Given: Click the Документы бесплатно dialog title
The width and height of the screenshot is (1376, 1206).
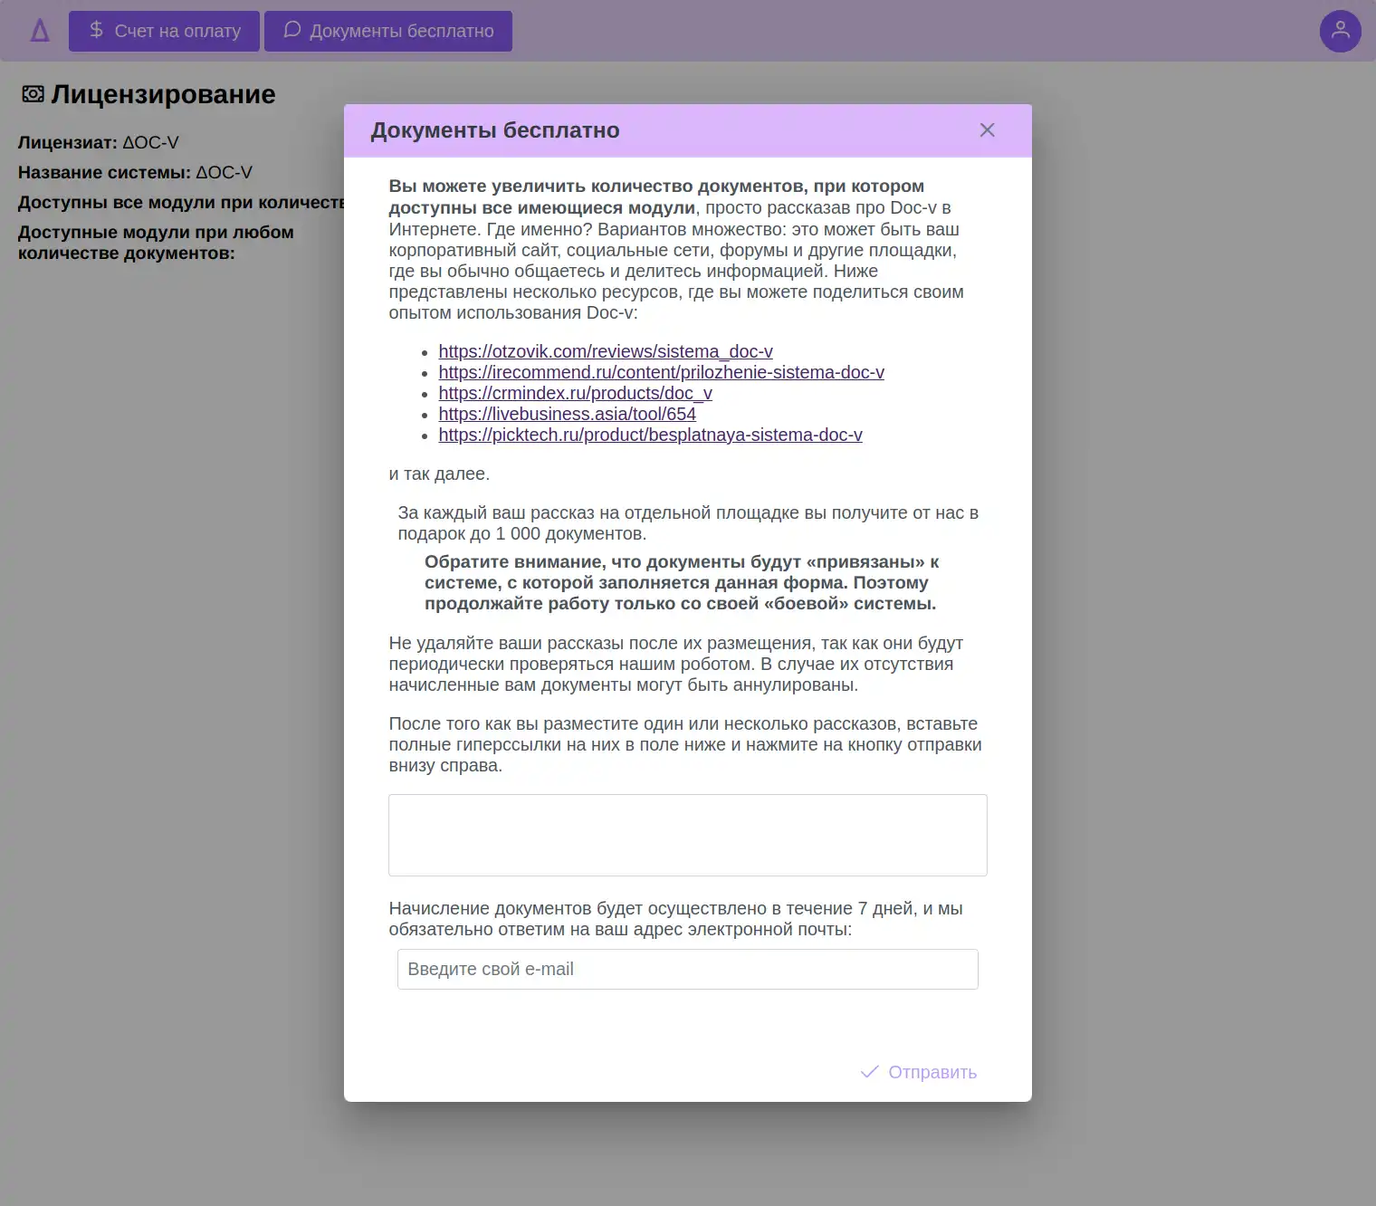Looking at the screenshot, I should click(495, 130).
